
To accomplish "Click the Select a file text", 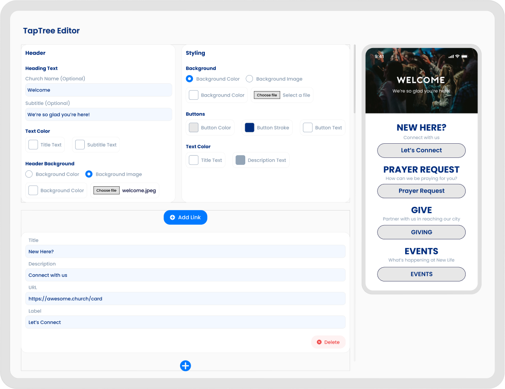I will pos(296,95).
